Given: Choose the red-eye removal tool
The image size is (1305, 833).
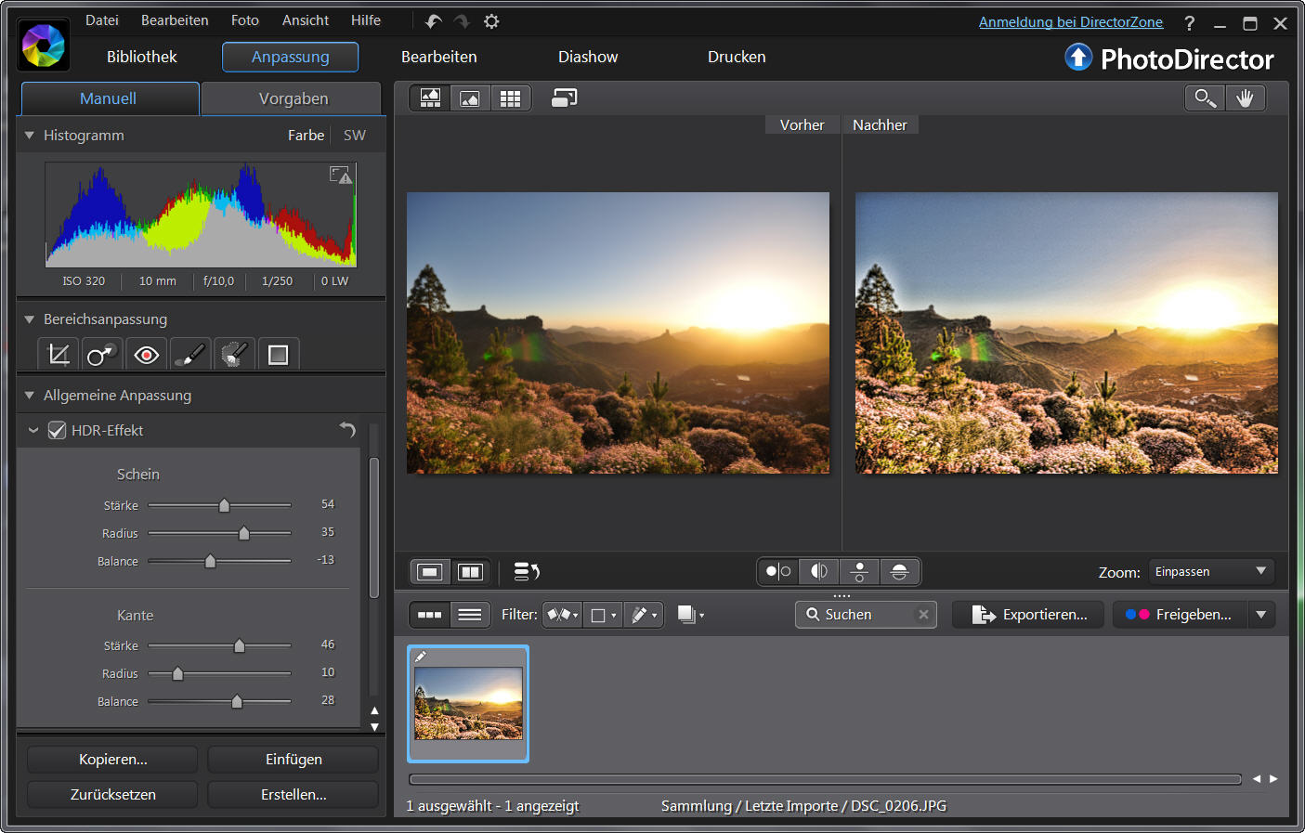Looking at the screenshot, I should pos(146,355).
